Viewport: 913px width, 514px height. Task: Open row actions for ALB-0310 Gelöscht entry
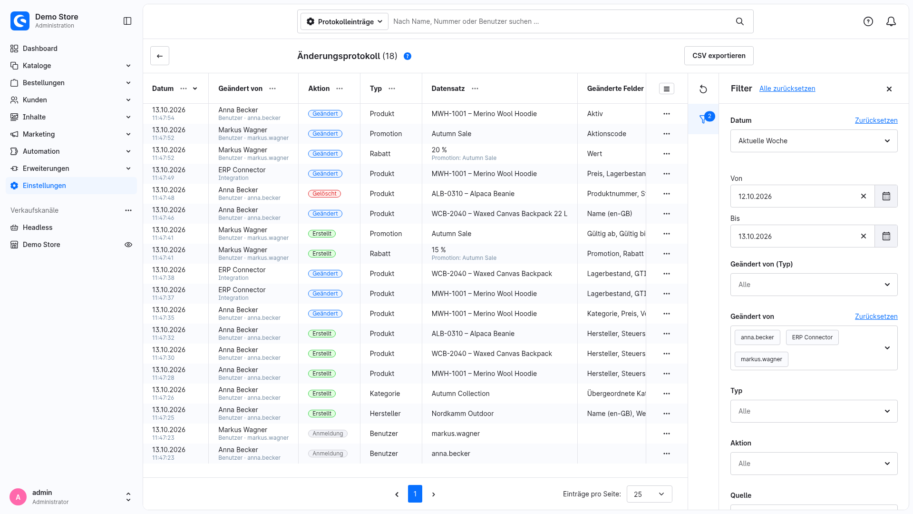[667, 194]
